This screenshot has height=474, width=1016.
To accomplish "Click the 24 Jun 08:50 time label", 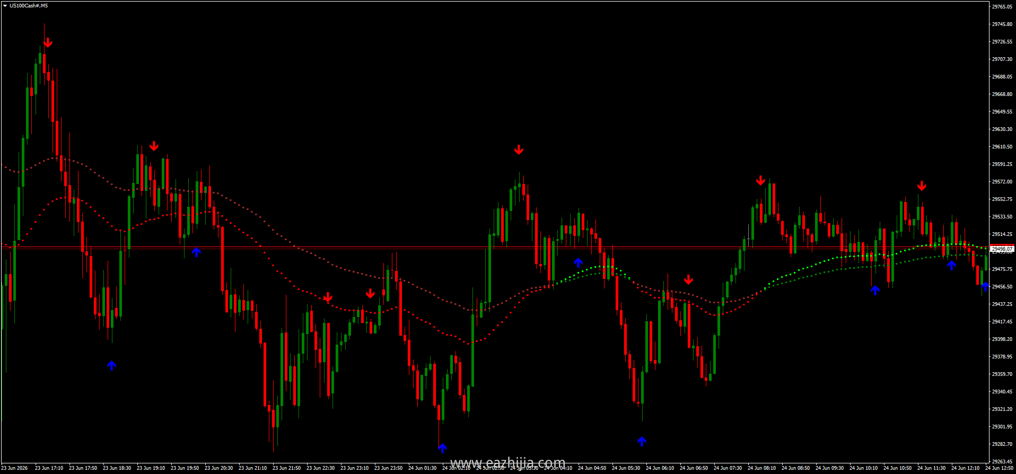I will point(795,468).
